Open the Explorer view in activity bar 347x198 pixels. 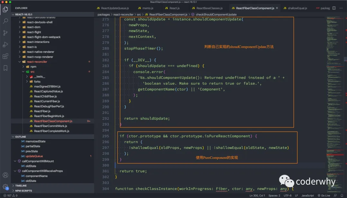click(5, 9)
